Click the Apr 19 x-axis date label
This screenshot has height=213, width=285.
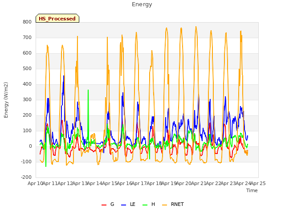click(x=169, y=183)
